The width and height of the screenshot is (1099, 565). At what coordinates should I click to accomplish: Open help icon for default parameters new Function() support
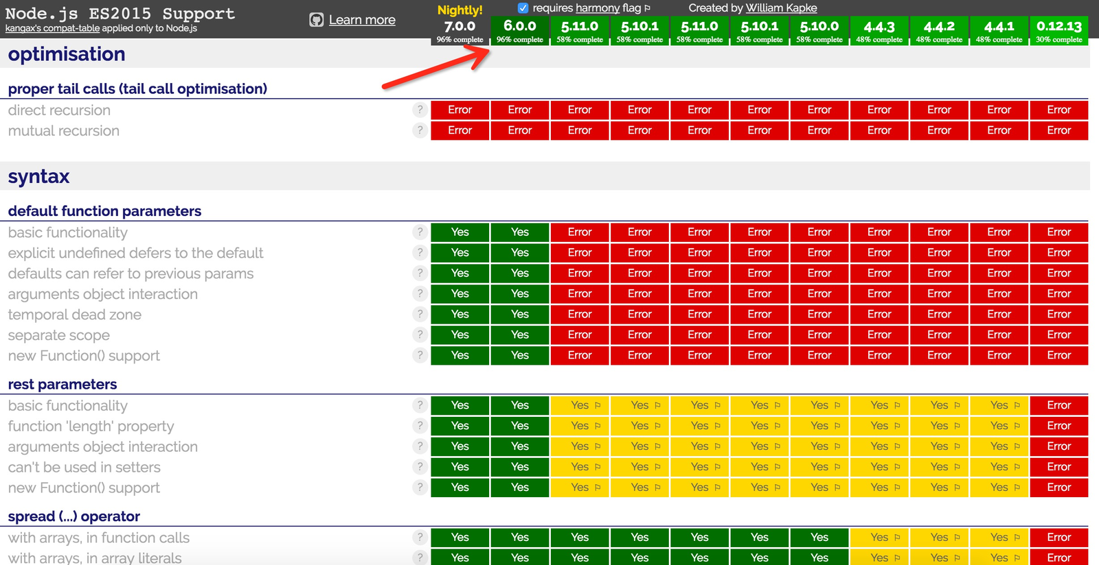pyautogui.click(x=420, y=355)
